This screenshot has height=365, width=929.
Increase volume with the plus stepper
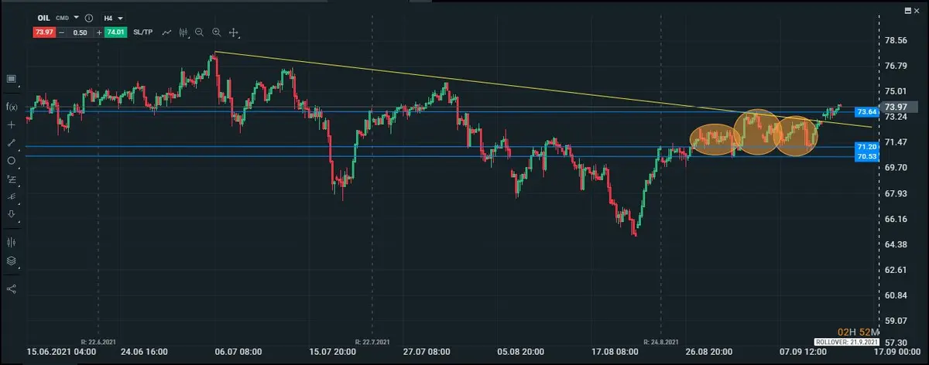click(x=98, y=32)
